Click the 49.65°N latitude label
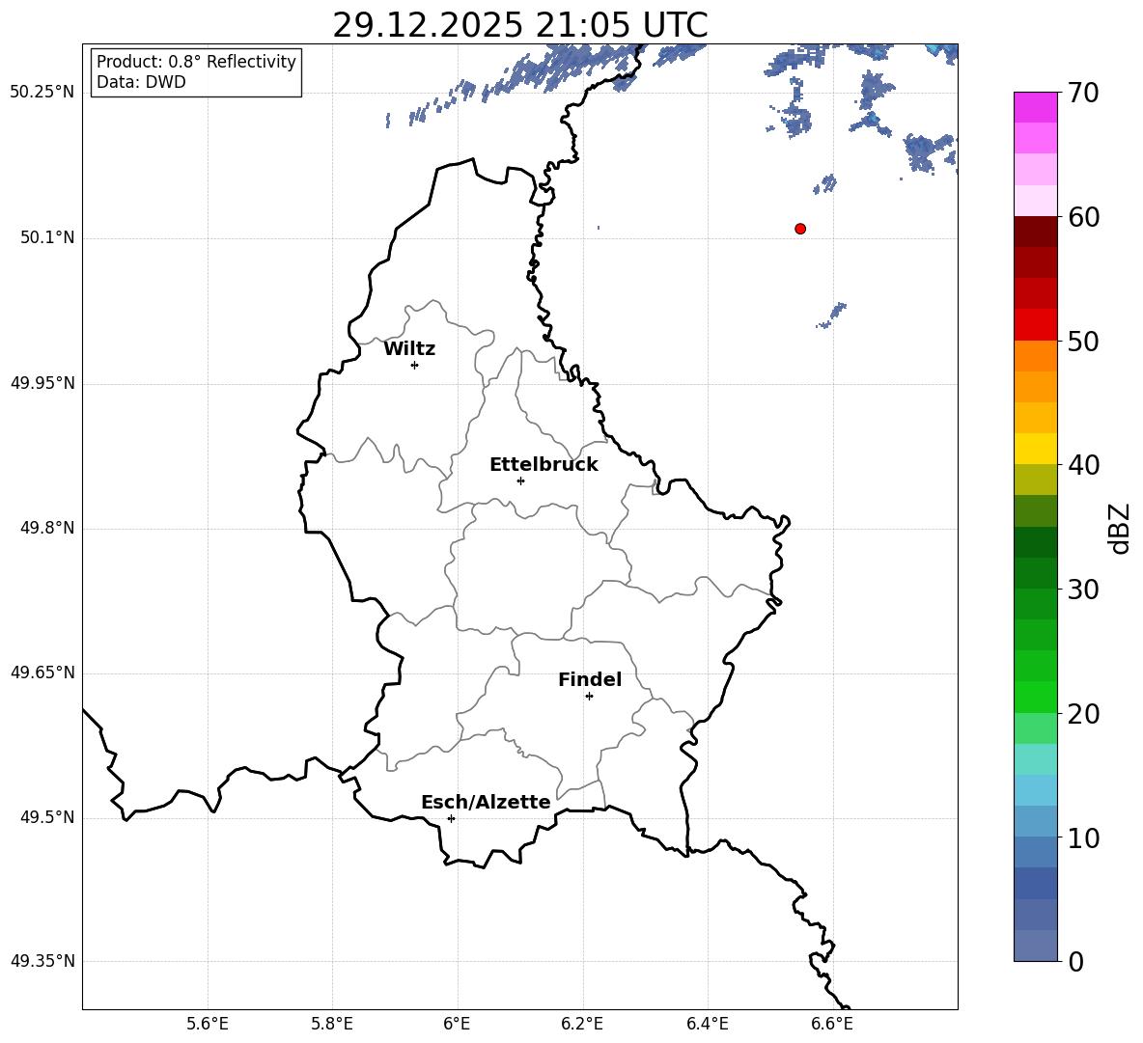The height and width of the screenshot is (1043, 1143). [x=42, y=672]
